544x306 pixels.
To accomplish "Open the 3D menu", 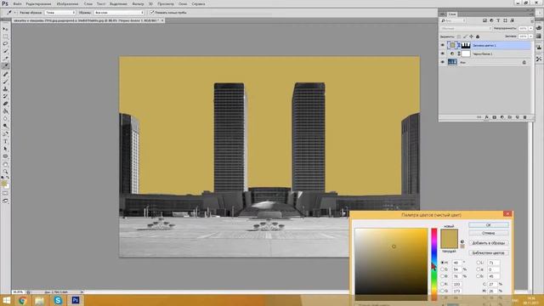I will pos(150,3).
